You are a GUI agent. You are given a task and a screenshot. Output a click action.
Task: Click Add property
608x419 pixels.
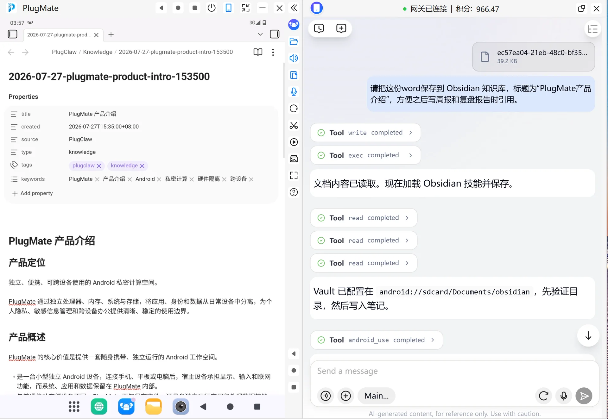coord(32,193)
